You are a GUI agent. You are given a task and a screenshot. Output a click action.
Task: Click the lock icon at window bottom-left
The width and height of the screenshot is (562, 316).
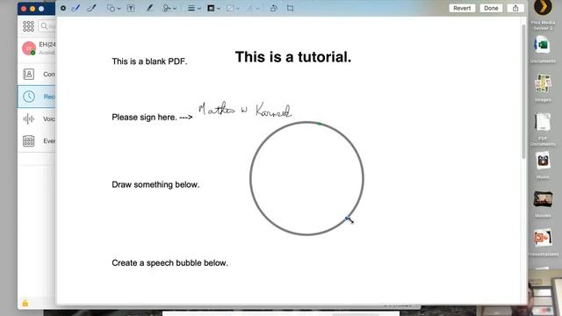pos(25,303)
